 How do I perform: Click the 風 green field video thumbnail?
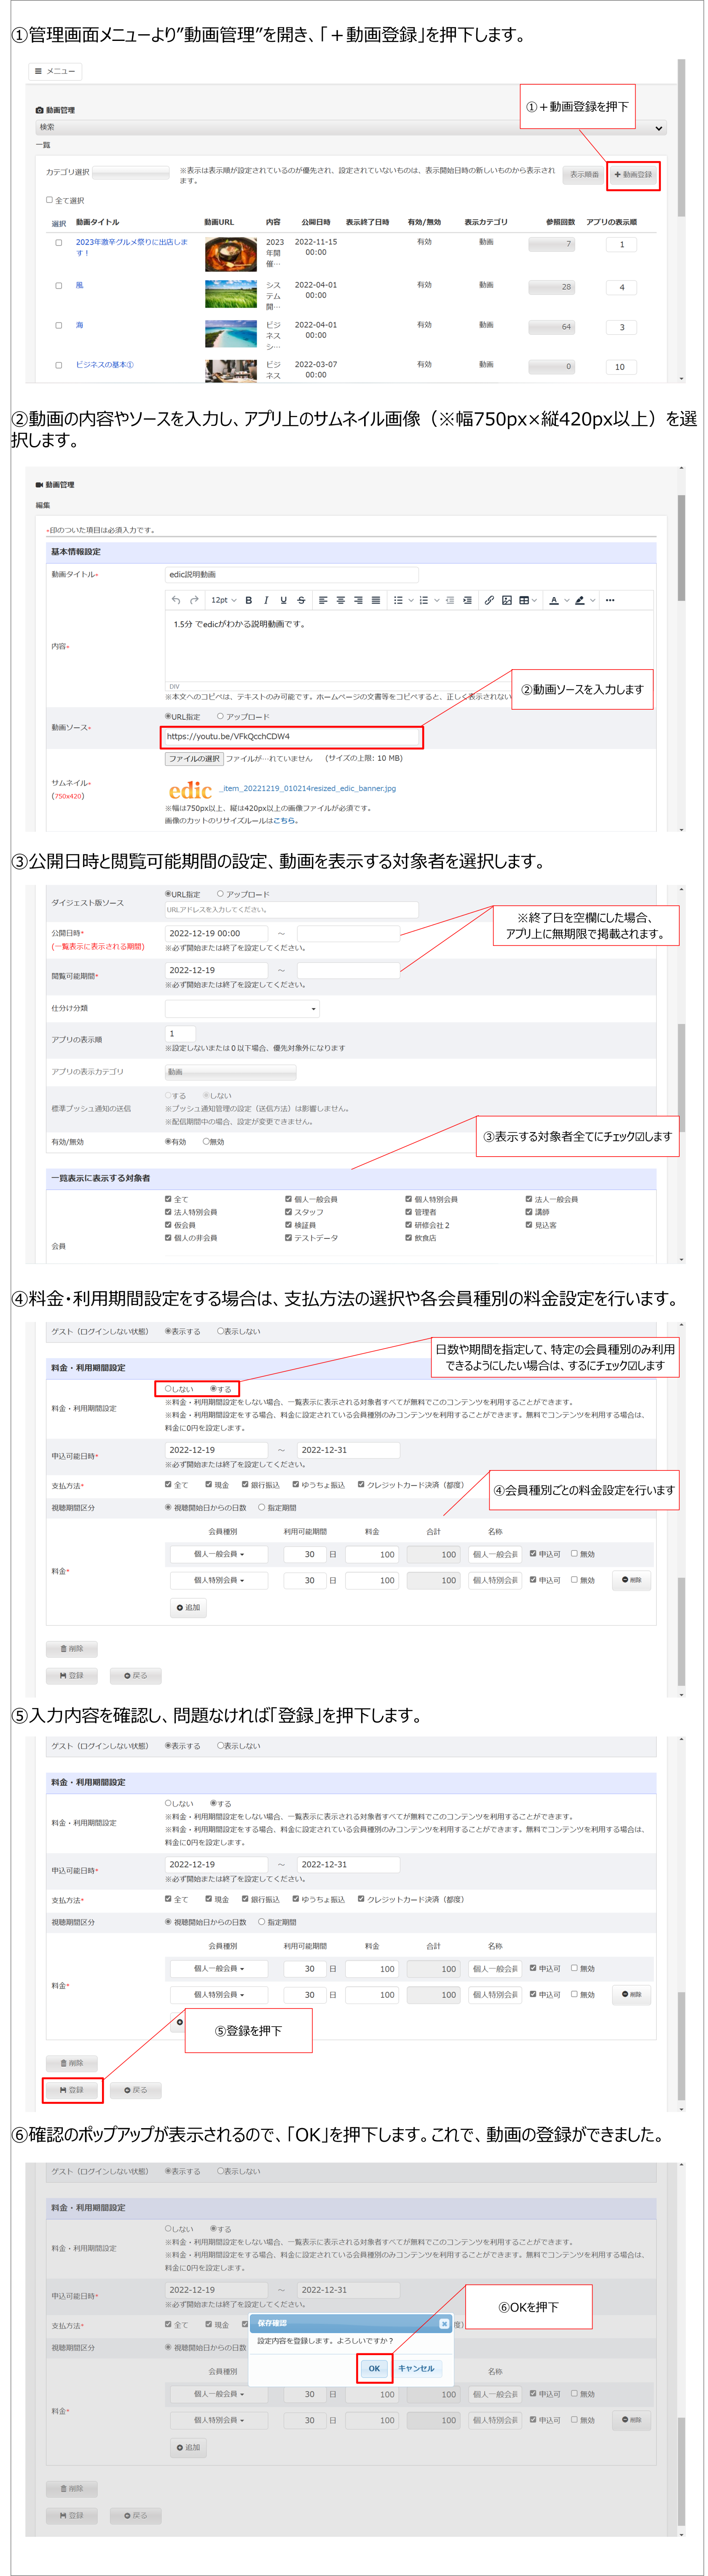(x=231, y=294)
